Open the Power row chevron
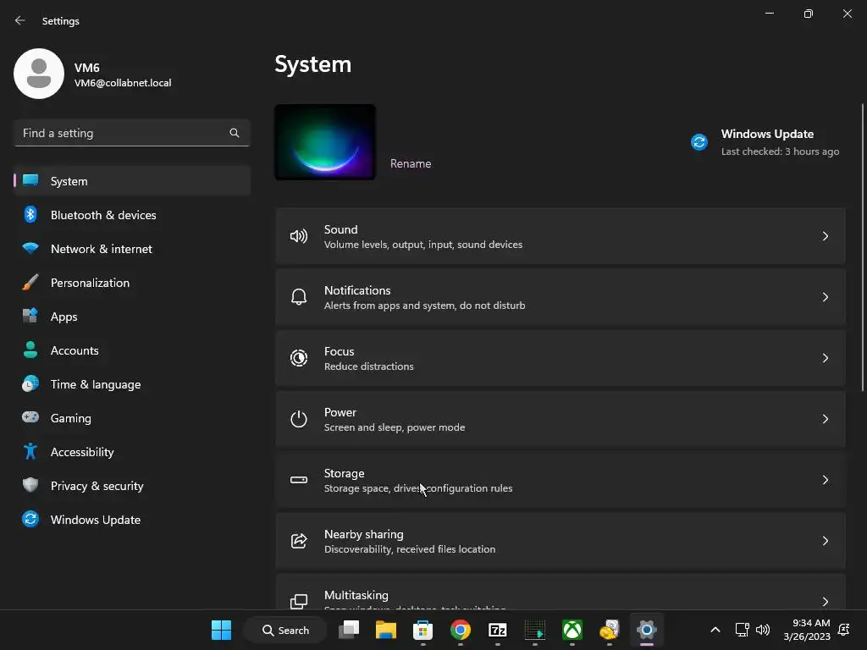 [825, 419]
